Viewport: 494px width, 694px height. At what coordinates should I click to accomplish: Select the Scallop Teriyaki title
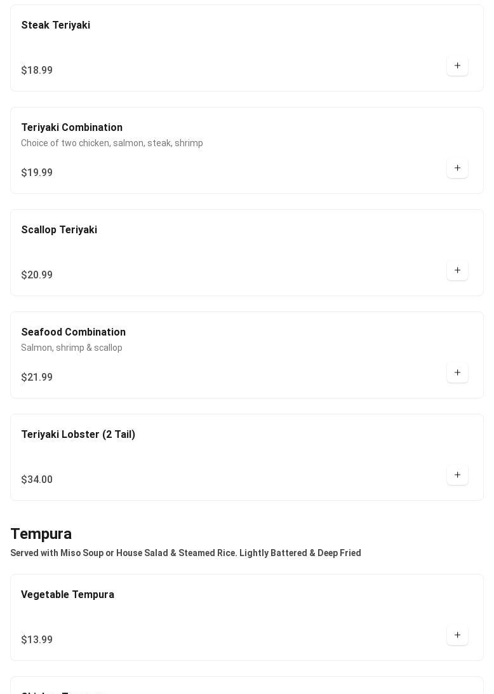pos(59,230)
